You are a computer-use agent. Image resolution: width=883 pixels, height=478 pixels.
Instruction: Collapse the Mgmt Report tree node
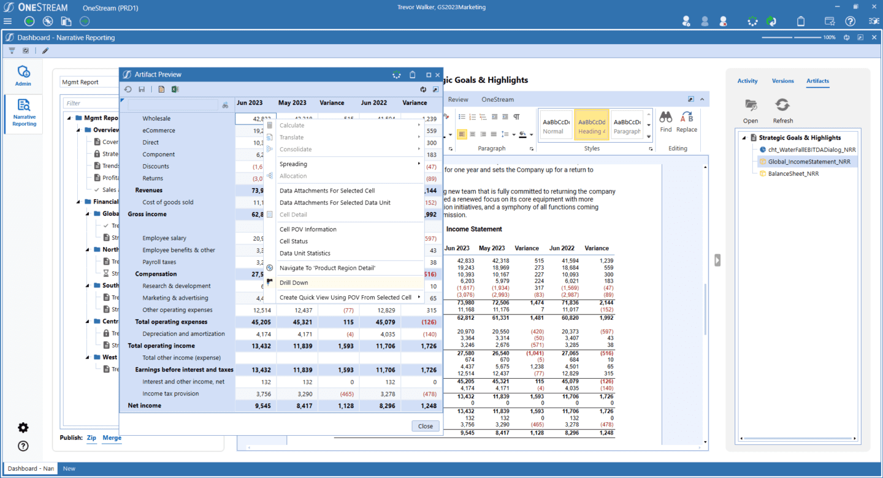[69, 118]
